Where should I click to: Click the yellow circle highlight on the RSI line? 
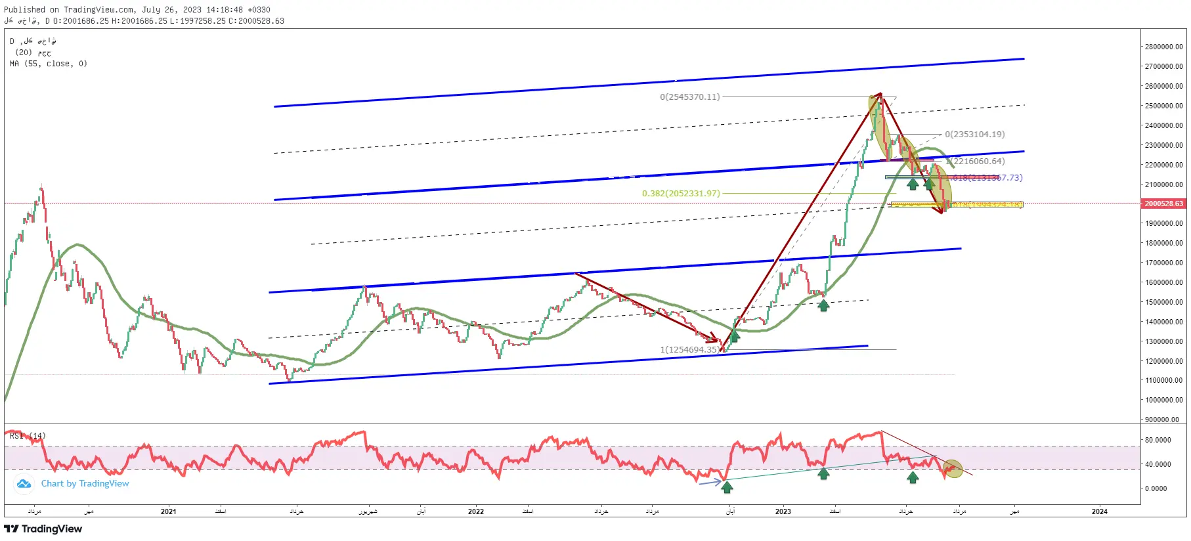point(953,468)
